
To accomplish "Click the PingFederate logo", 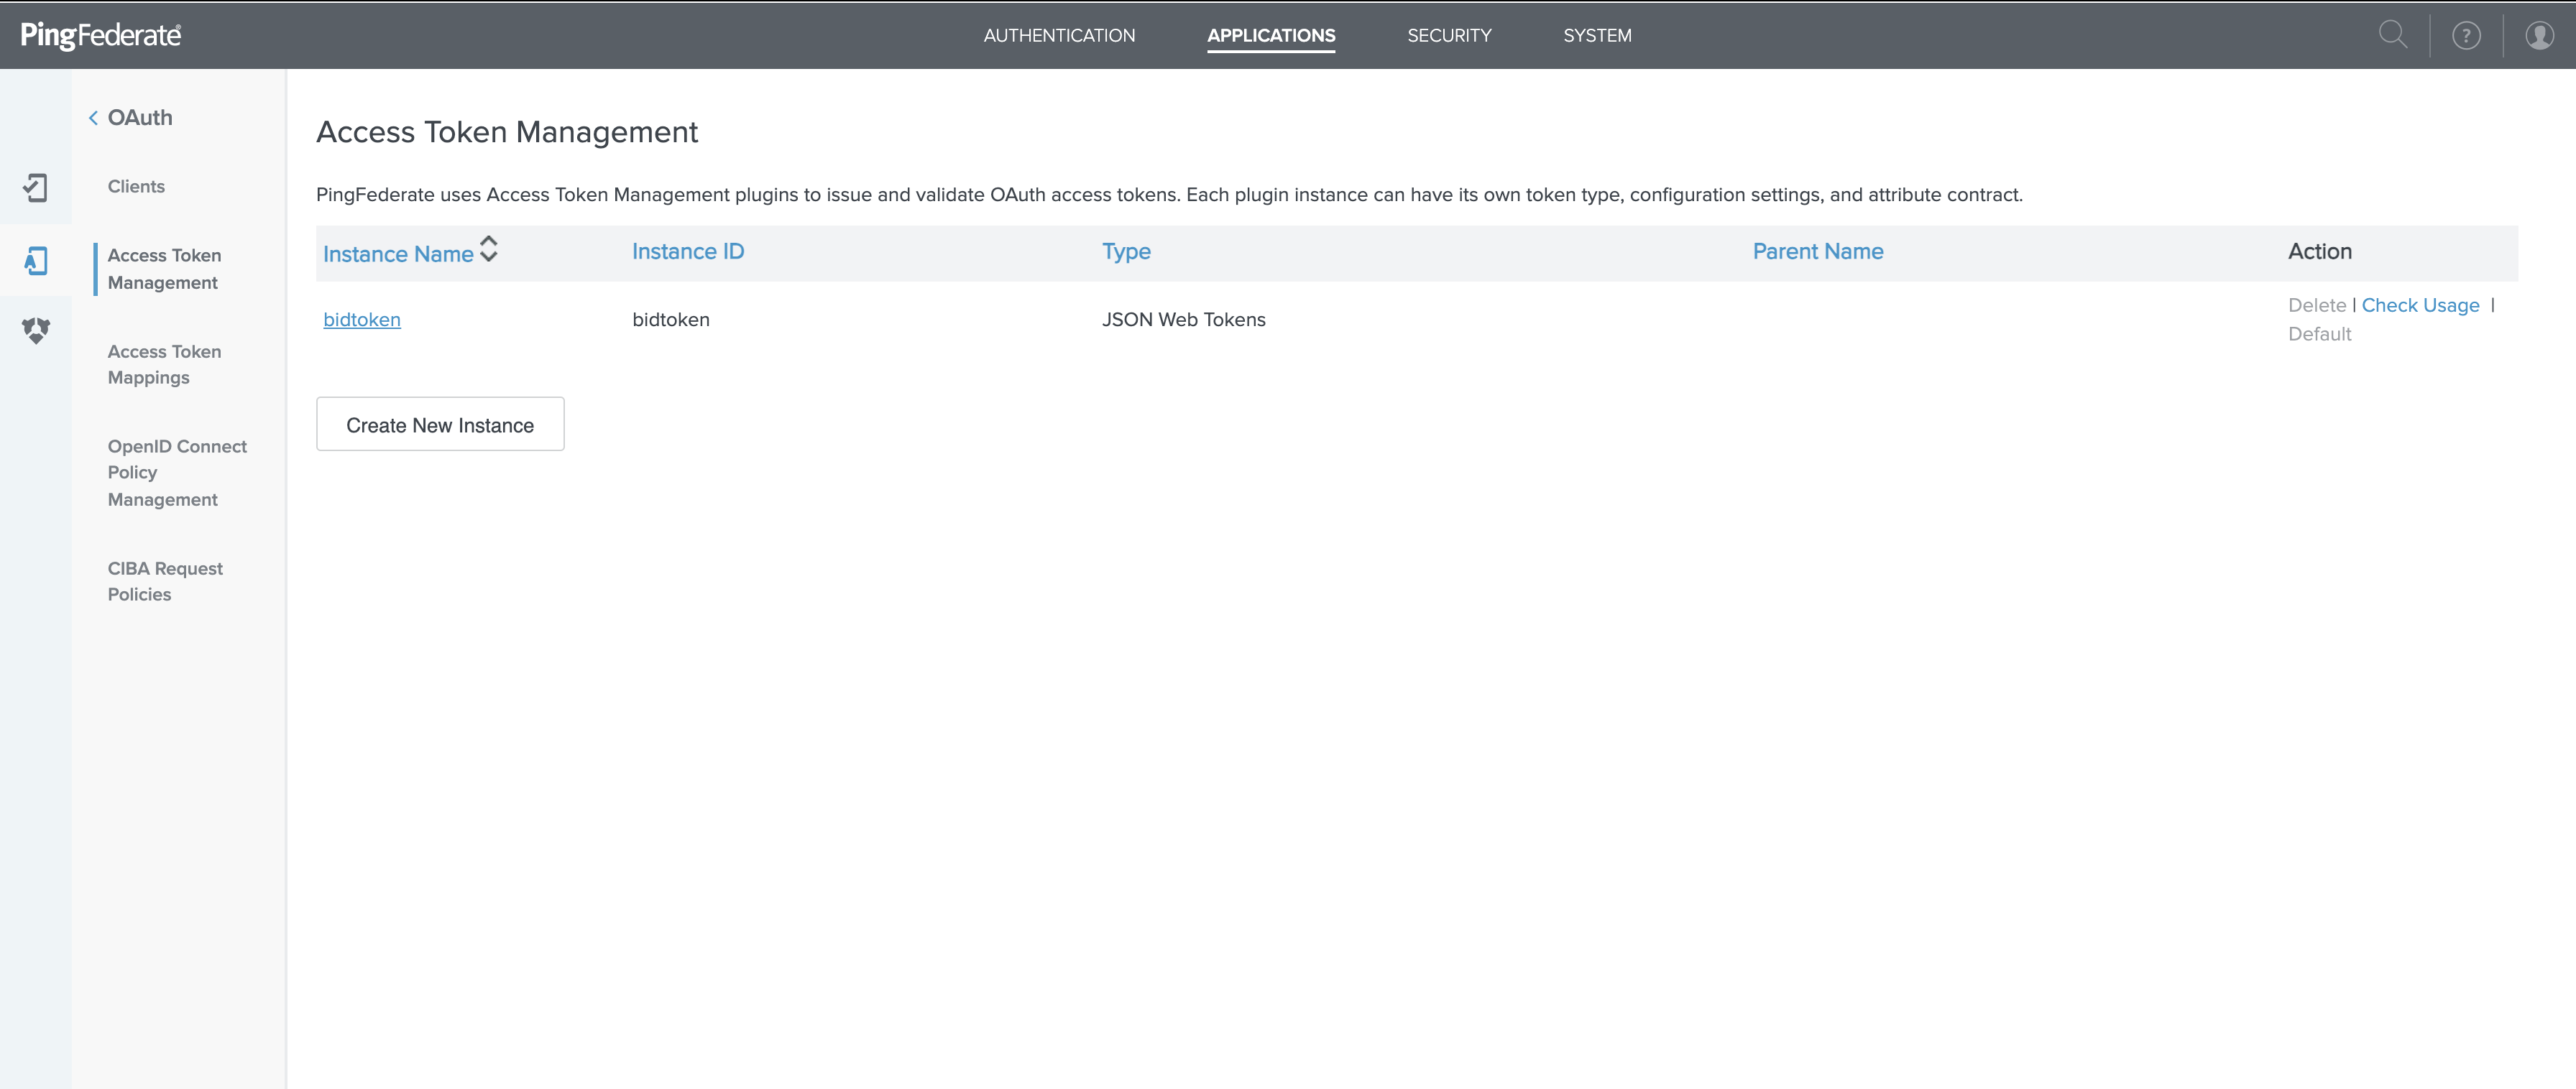I will 100,35.
